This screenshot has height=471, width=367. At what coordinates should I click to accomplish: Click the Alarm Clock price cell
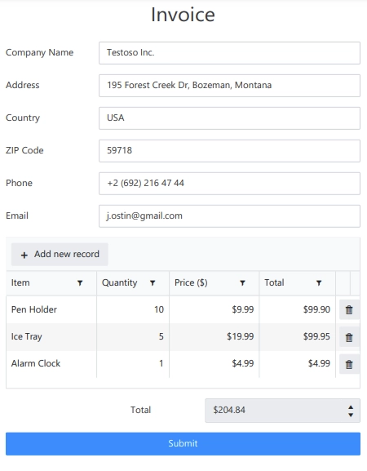(214, 364)
